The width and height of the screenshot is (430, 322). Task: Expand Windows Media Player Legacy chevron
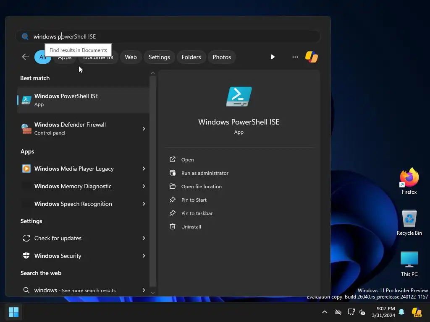[144, 169]
